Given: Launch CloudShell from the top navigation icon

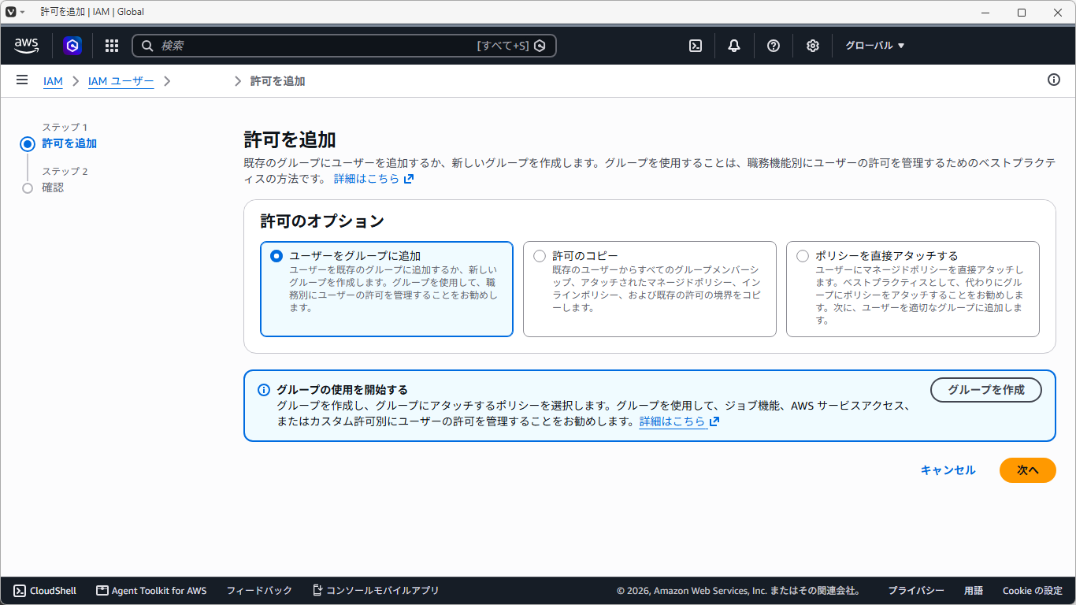Looking at the screenshot, I should [x=696, y=46].
